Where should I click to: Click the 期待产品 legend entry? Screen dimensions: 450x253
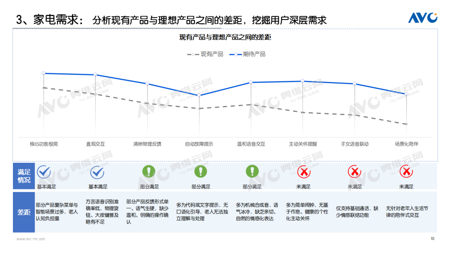(247, 54)
